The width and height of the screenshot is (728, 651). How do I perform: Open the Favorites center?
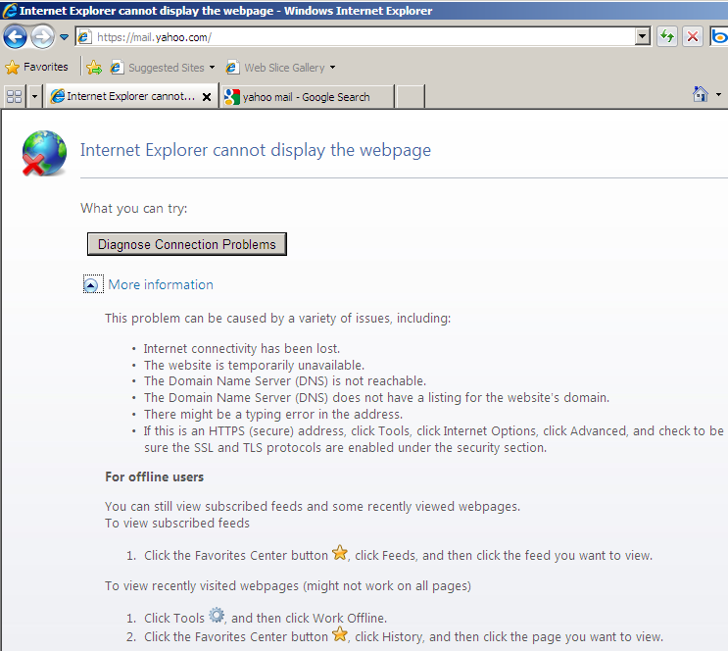pyautogui.click(x=36, y=68)
